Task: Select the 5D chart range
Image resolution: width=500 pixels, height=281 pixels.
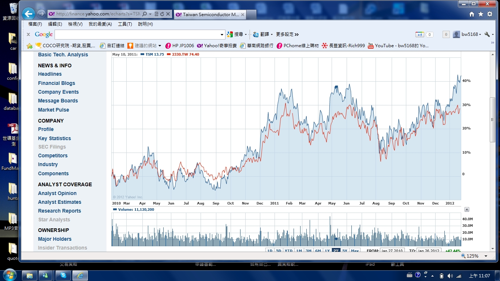Action: [279, 251]
